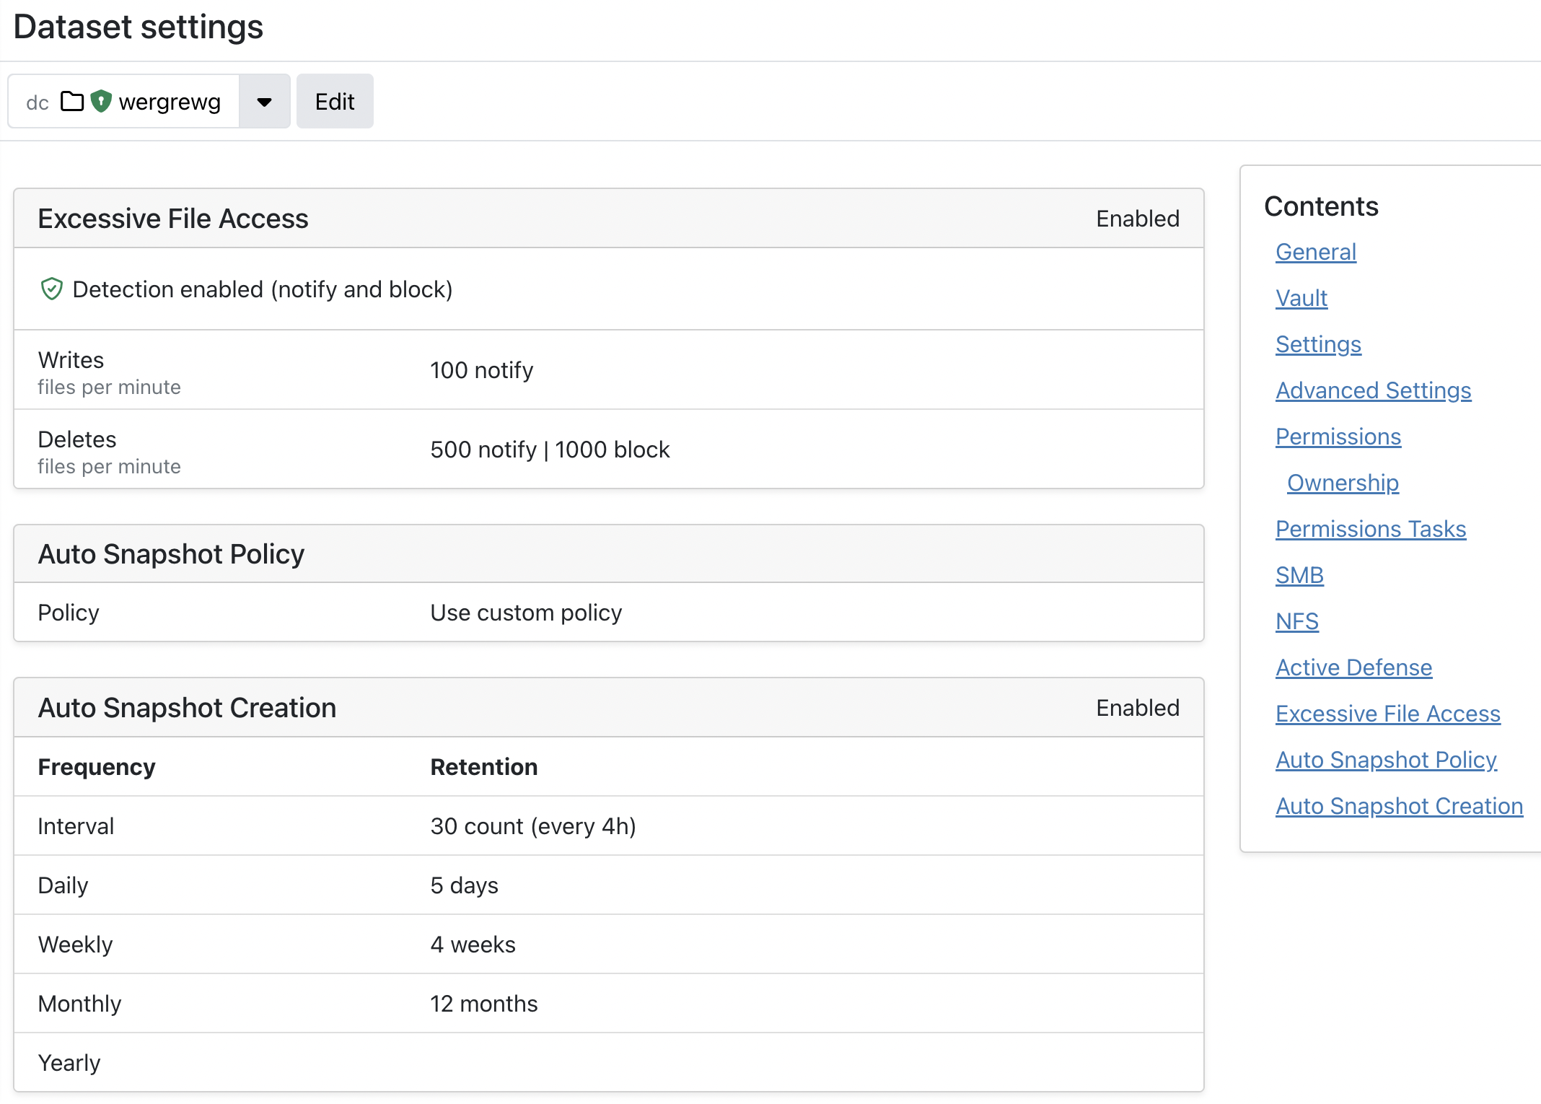Image resolution: width=1541 pixels, height=1104 pixels.
Task: Navigate to Auto Snapshot Creation link
Action: click(1399, 806)
